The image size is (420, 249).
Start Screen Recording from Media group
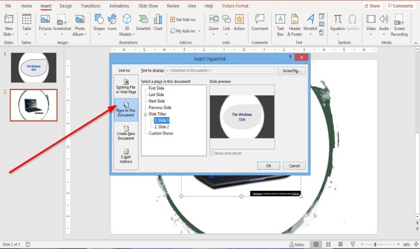(x=399, y=25)
